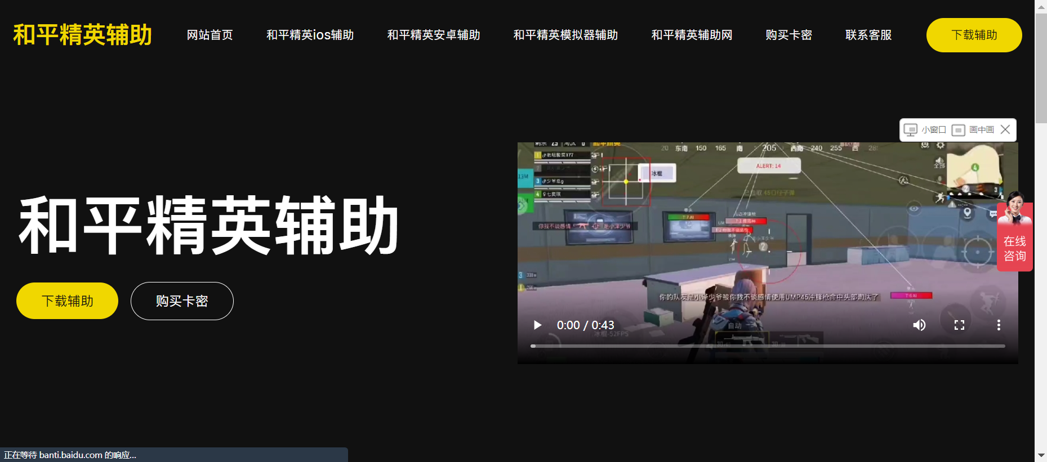
Task: Seek on the video progress bar
Action: pos(768,346)
